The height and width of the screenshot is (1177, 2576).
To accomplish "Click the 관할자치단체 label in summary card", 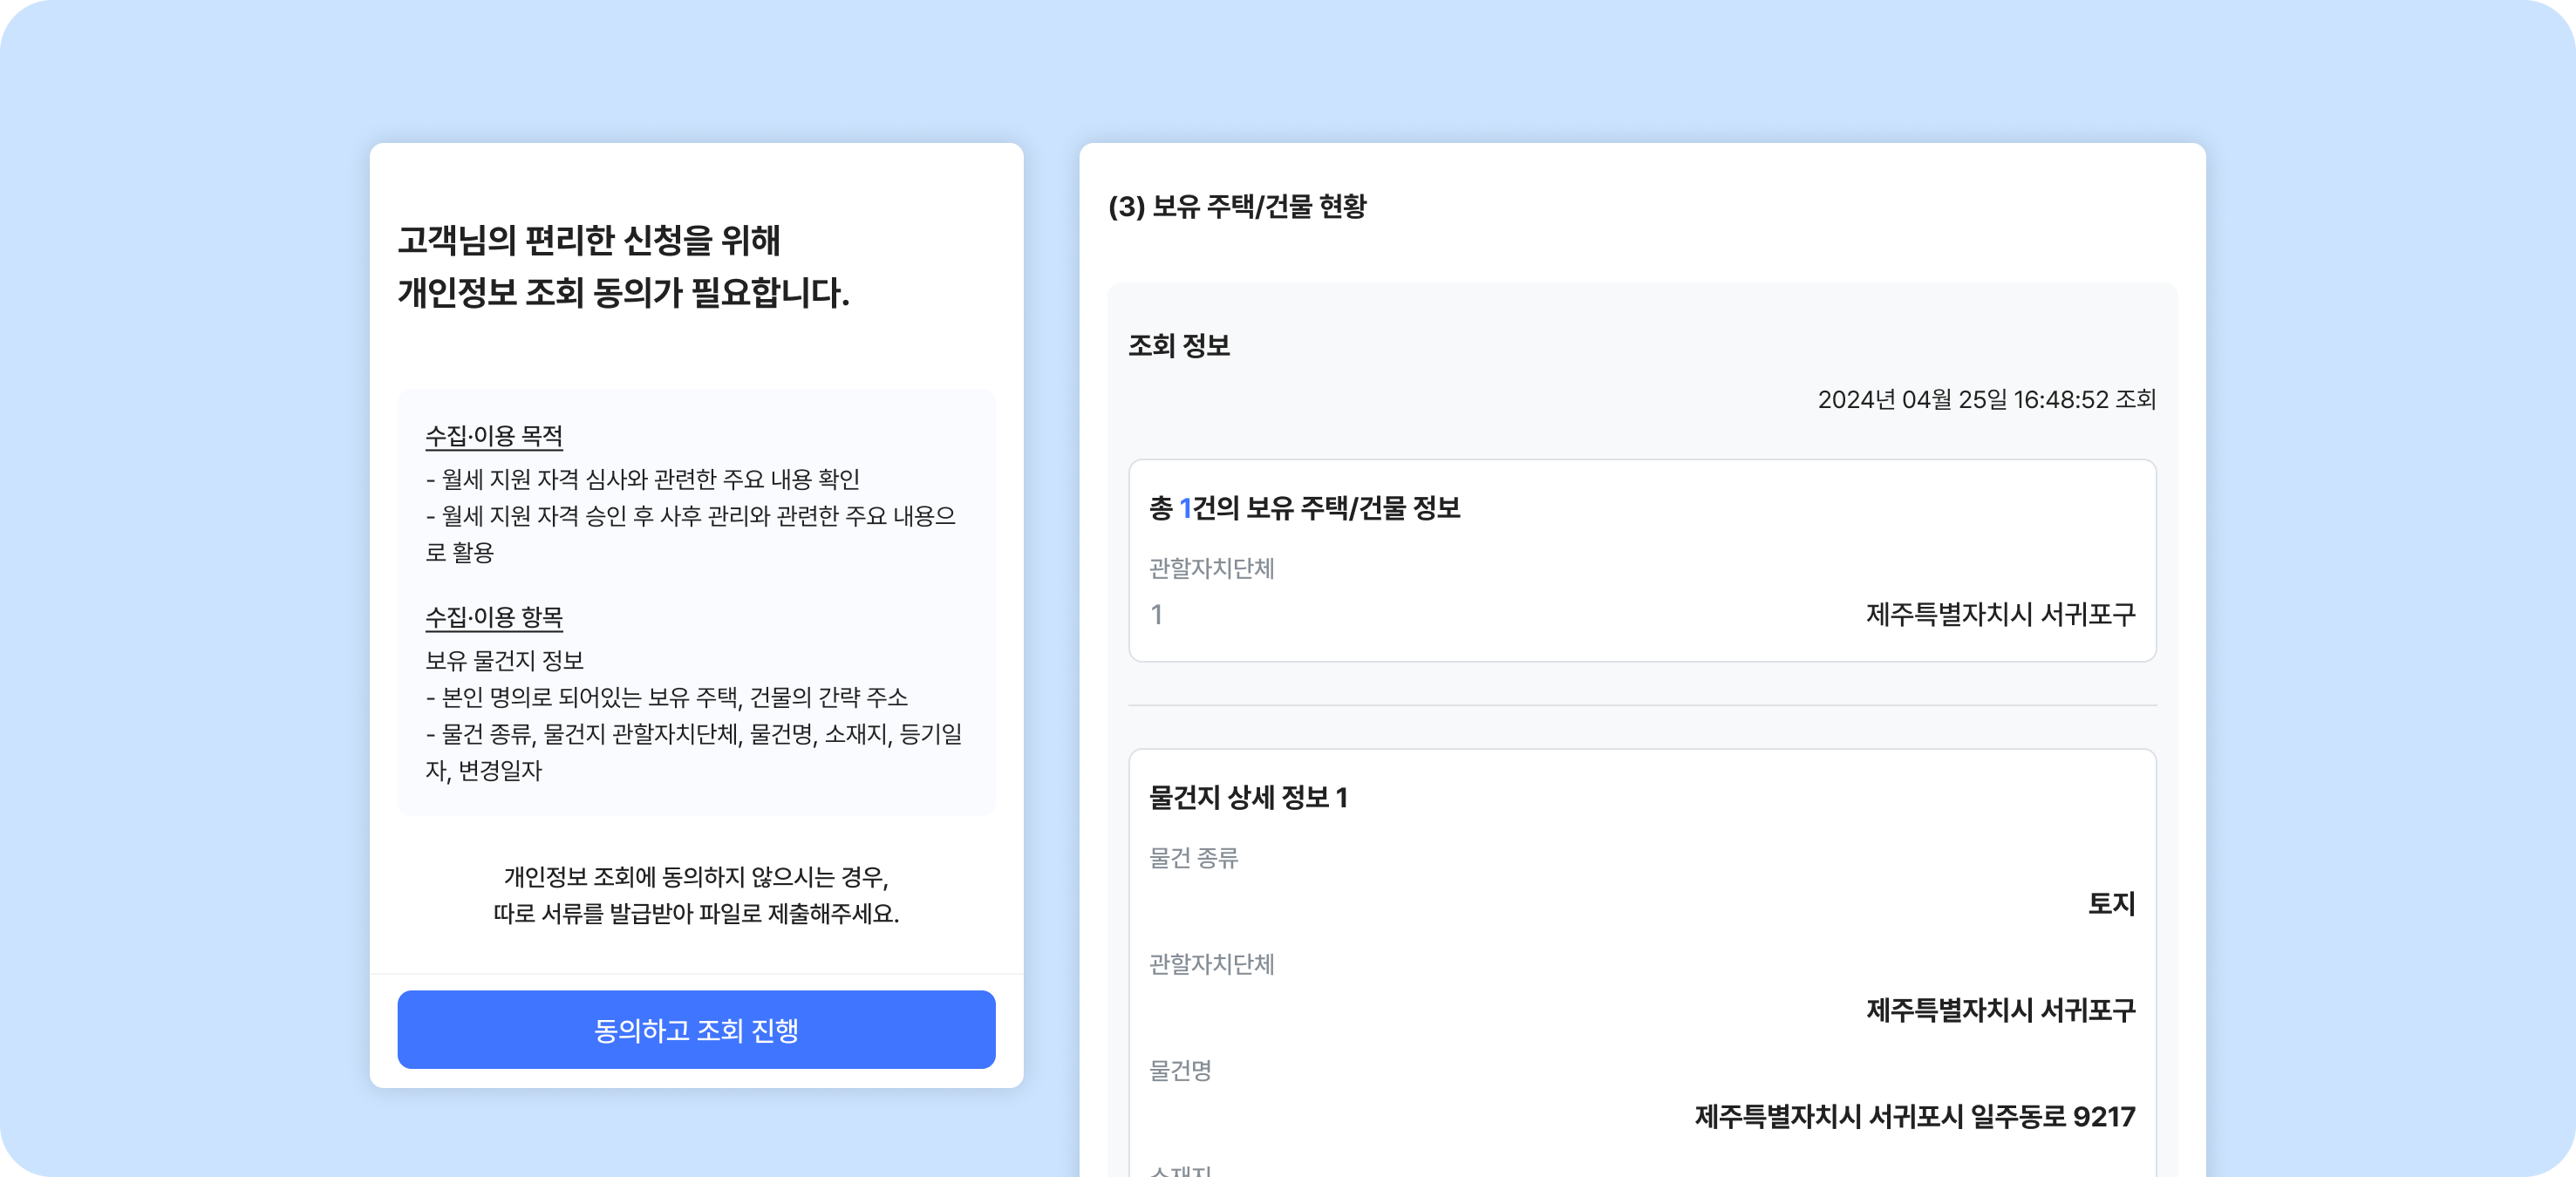I will 1211,568.
